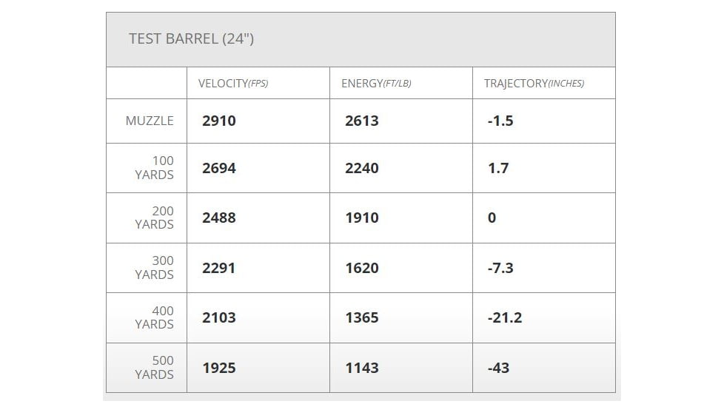Select muzzle energy value 2613

(x=362, y=121)
